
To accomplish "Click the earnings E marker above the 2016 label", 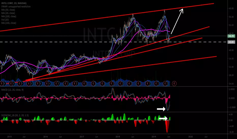I will pyautogui.click(x=47, y=83).
